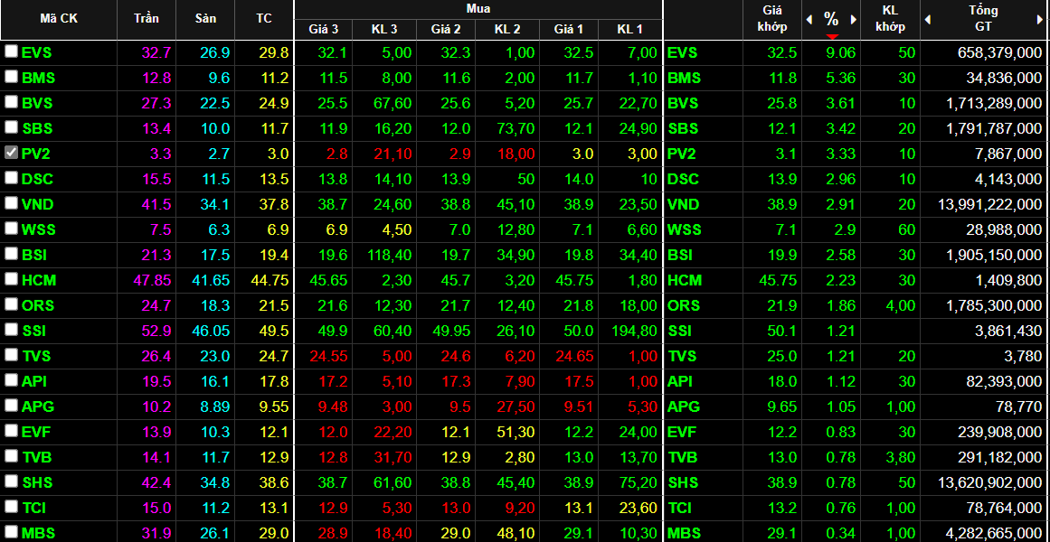
Task: Open the SHS ticker symbol link
Action: point(39,482)
